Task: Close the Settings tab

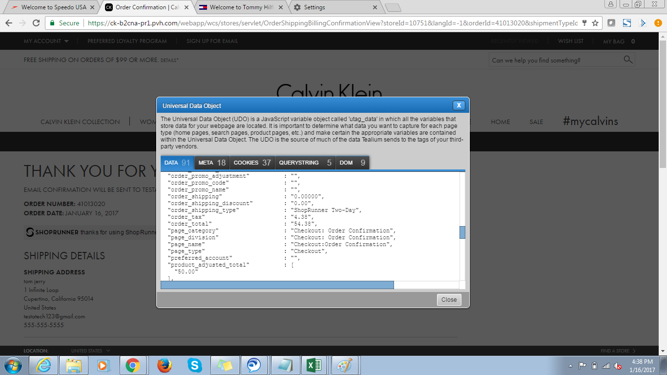Action: click(x=375, y=7)
